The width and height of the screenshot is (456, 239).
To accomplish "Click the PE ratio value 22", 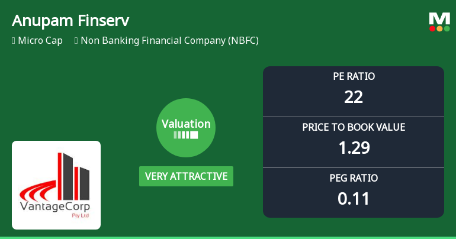I will click(x=354, y=96).
